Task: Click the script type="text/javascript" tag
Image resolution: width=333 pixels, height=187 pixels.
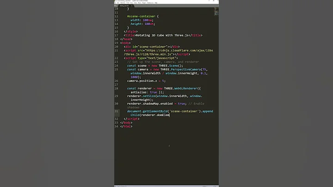Action: point(151,58)
